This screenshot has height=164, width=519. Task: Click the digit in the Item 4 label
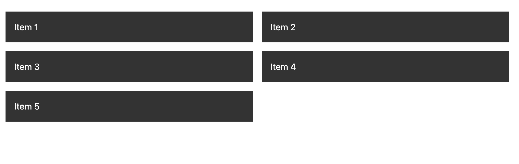coord(293,67)
